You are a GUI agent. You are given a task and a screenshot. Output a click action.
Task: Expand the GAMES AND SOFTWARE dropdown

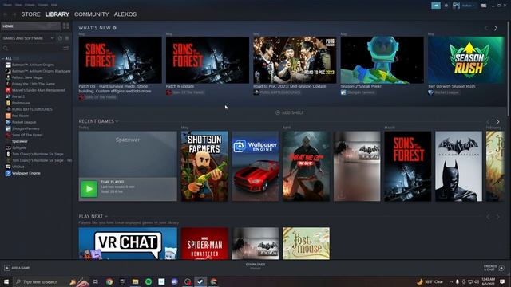coord(29,38)
